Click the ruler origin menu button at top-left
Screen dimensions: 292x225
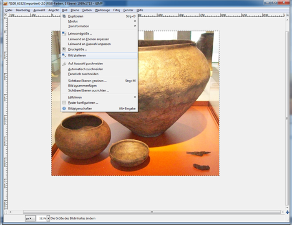click(5, 15)
